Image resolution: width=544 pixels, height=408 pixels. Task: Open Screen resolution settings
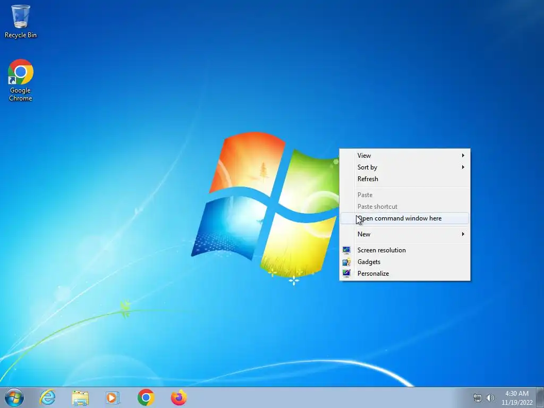coord(404,250)
